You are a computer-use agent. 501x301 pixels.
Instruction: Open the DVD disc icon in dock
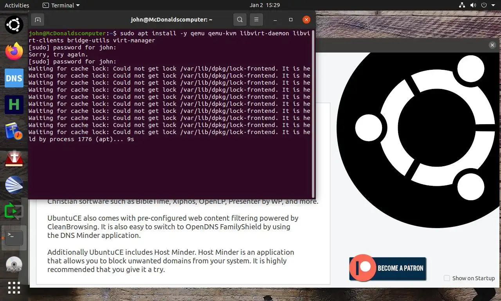point(14,265)
